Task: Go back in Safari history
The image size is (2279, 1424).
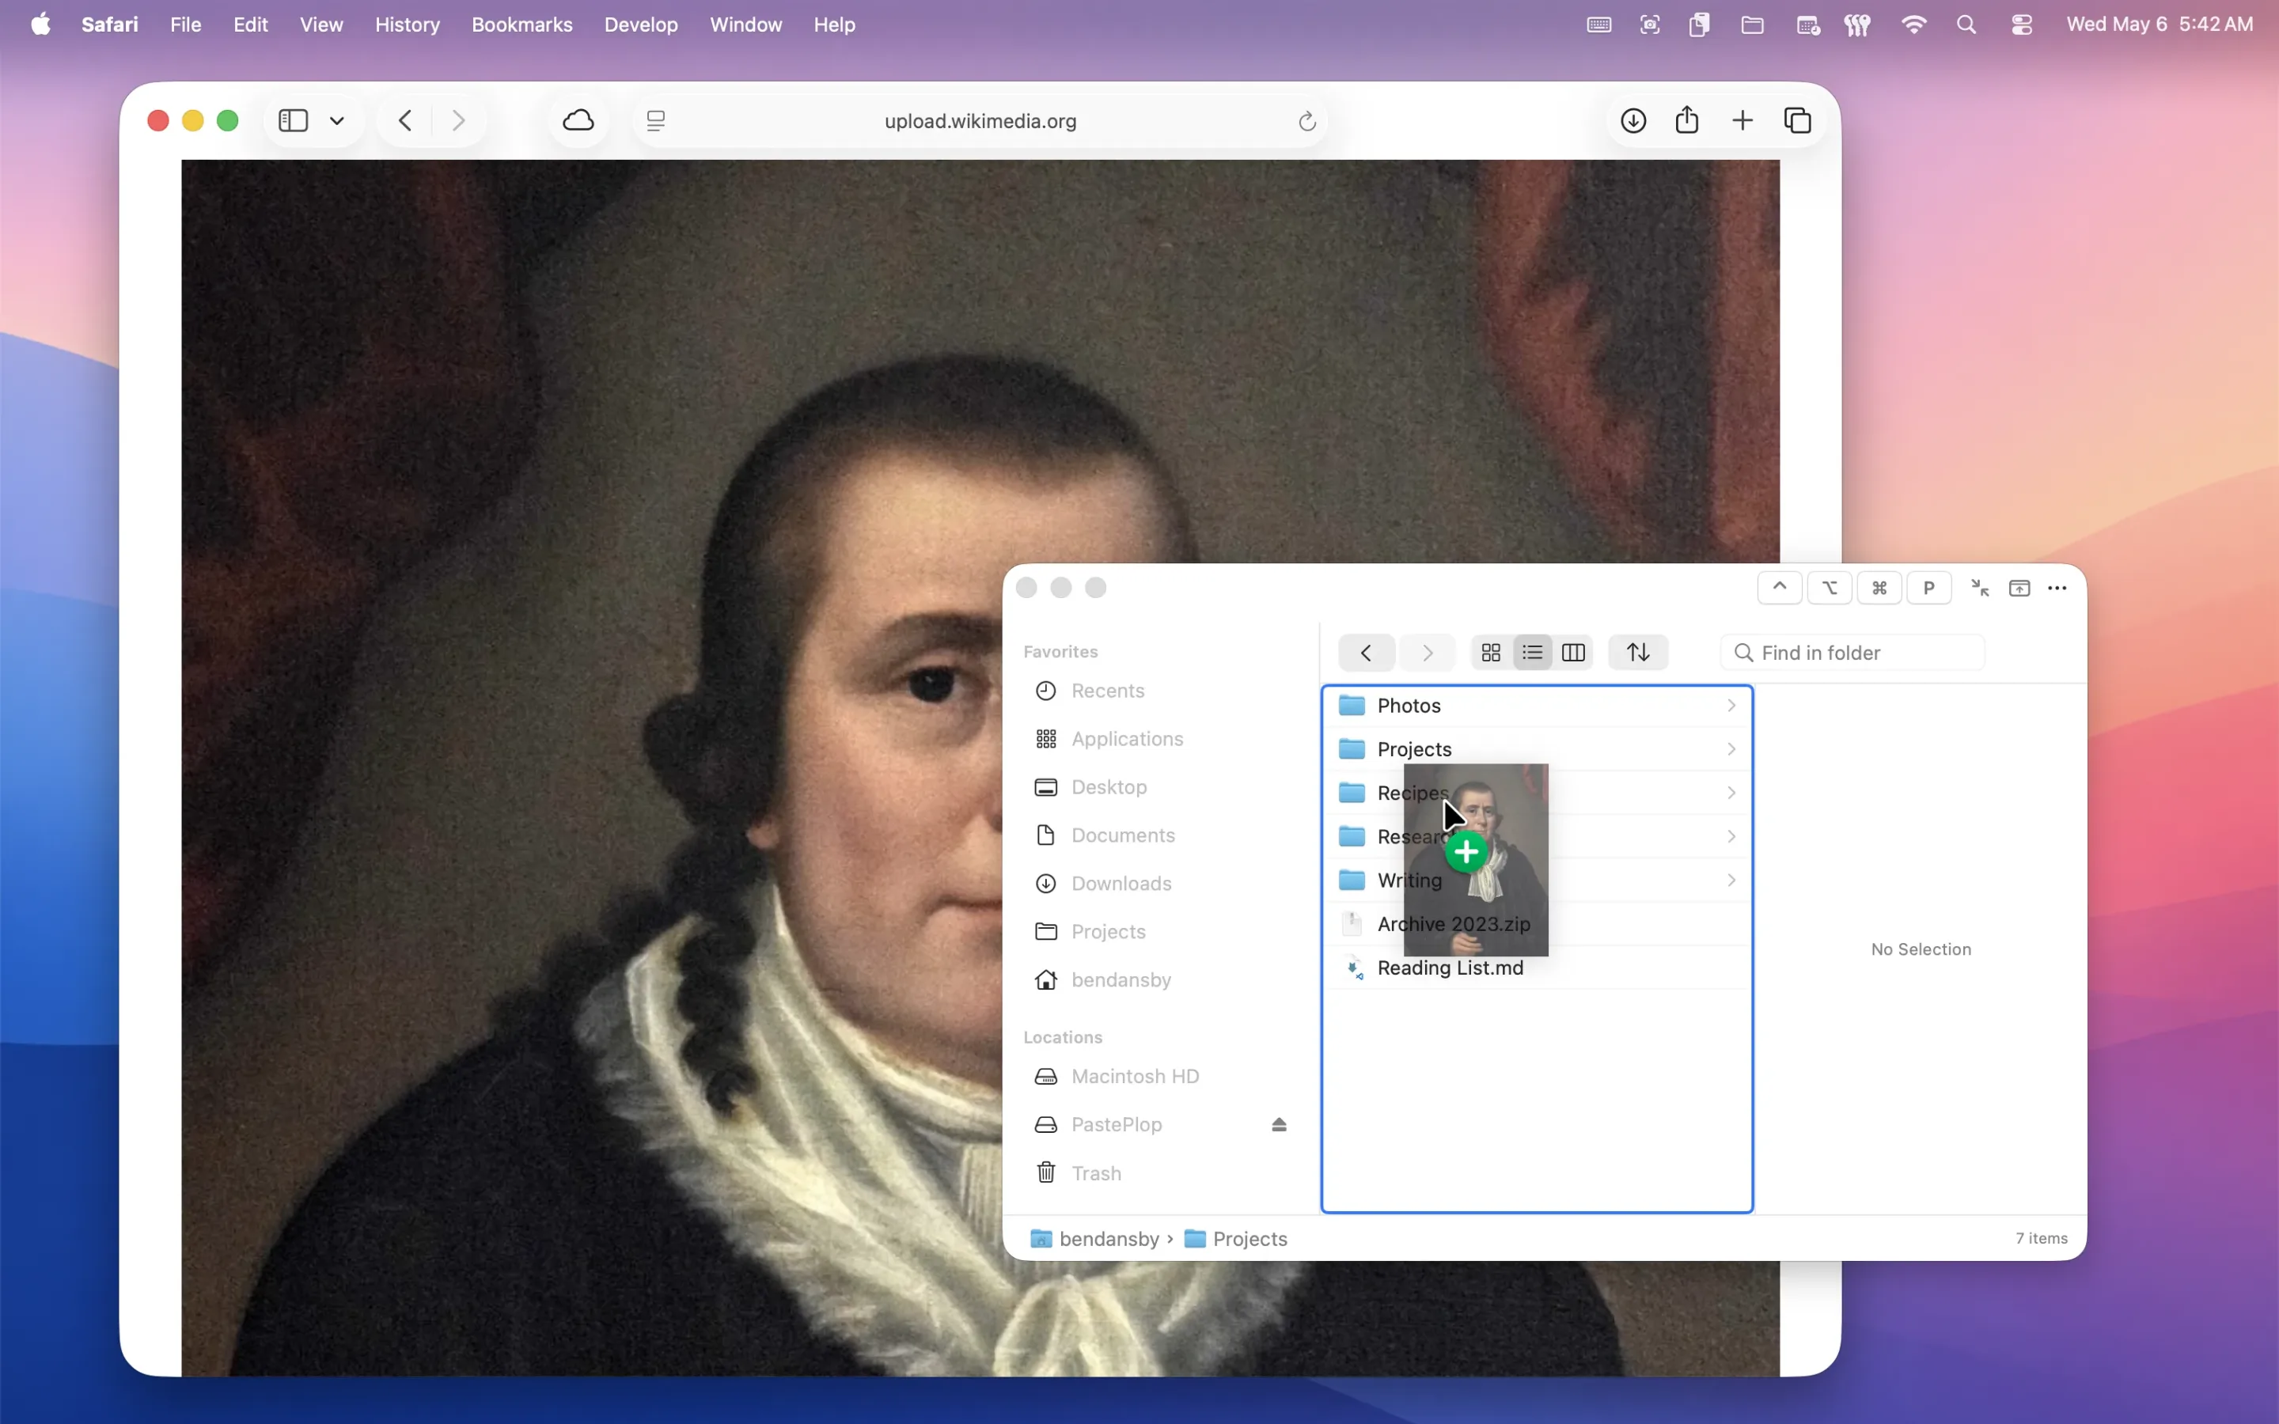Action: click(x=405, y=120)
